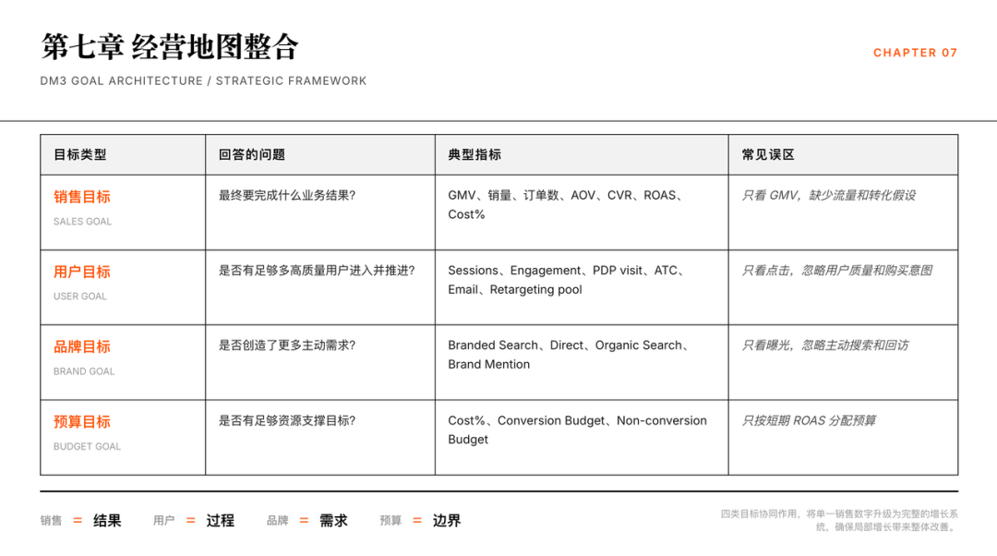Click the footer word 过程

[x=220, y=521]
